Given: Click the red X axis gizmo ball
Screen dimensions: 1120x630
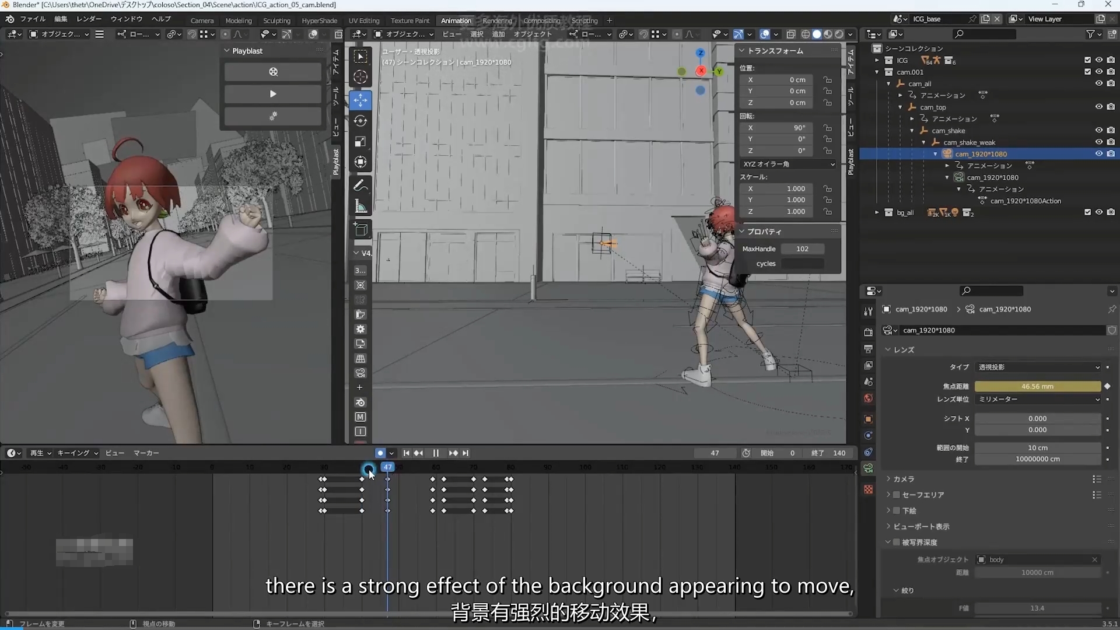Looking at the screenshot, I should (701, 71).
